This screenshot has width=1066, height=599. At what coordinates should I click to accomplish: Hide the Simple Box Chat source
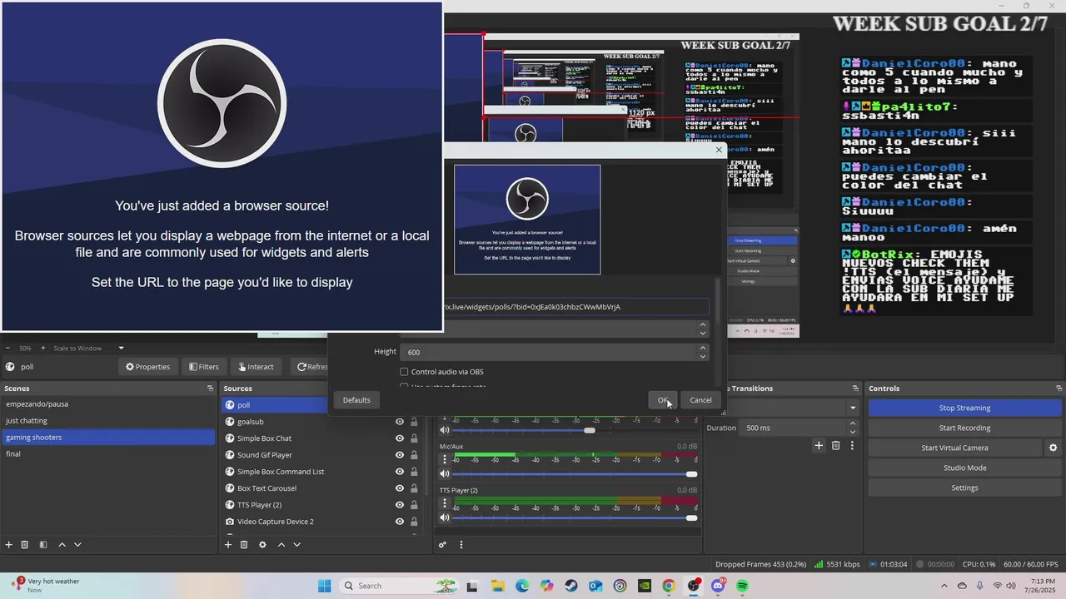point(400,438)
